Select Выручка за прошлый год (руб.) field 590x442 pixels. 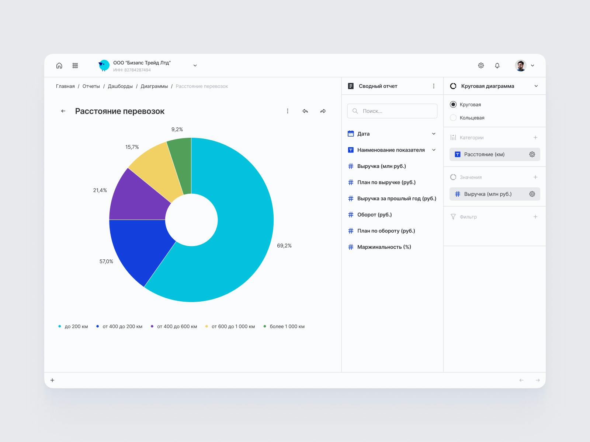pyautogui.click(x=396, y=199)
